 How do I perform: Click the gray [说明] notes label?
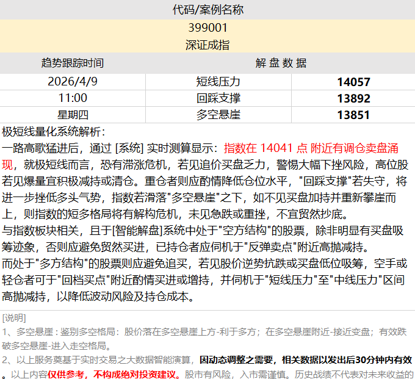click(14, 318)
